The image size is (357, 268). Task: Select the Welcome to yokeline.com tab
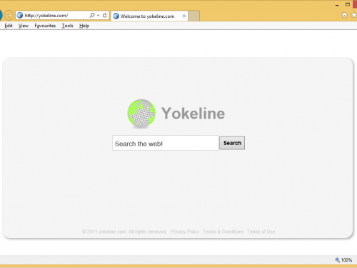(x=149, y=16)
